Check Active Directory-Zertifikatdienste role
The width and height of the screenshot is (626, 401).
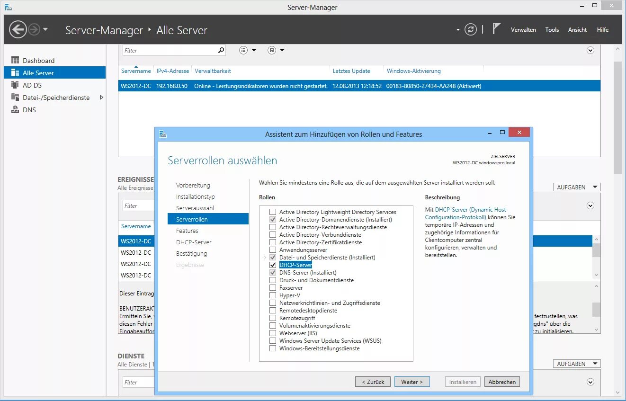(x=272, y=242)
